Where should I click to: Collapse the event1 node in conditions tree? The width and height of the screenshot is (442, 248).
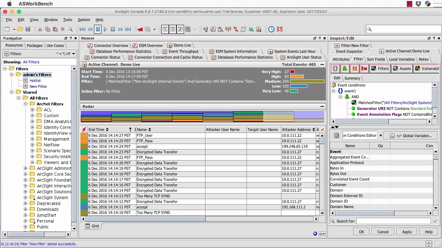pyautogui.click(x=334, y=91)
